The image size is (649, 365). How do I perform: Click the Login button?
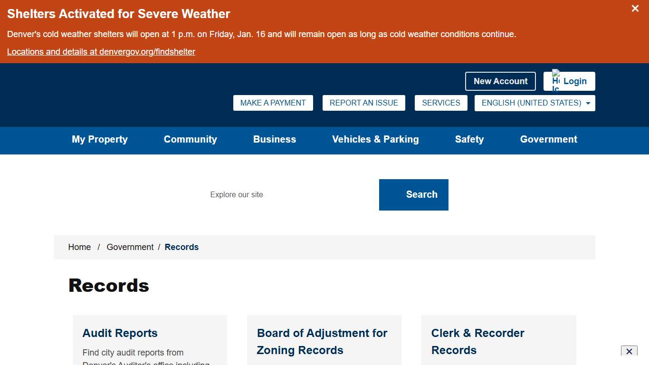click(x=575, y=81)
